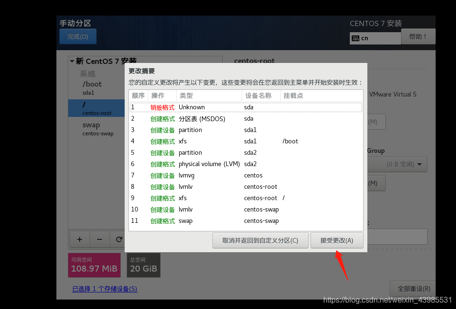Select row 3 partition sda1
This screenshot has width=456, height=309.
click(x=246, y=130)
